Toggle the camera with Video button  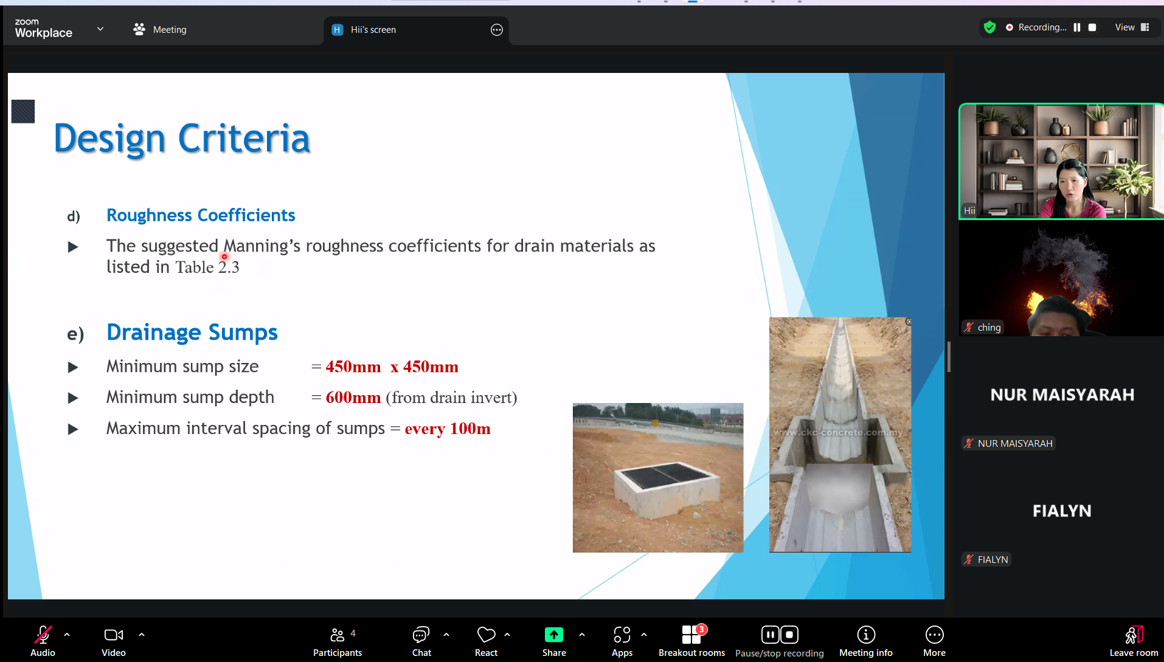click(113, 641)
